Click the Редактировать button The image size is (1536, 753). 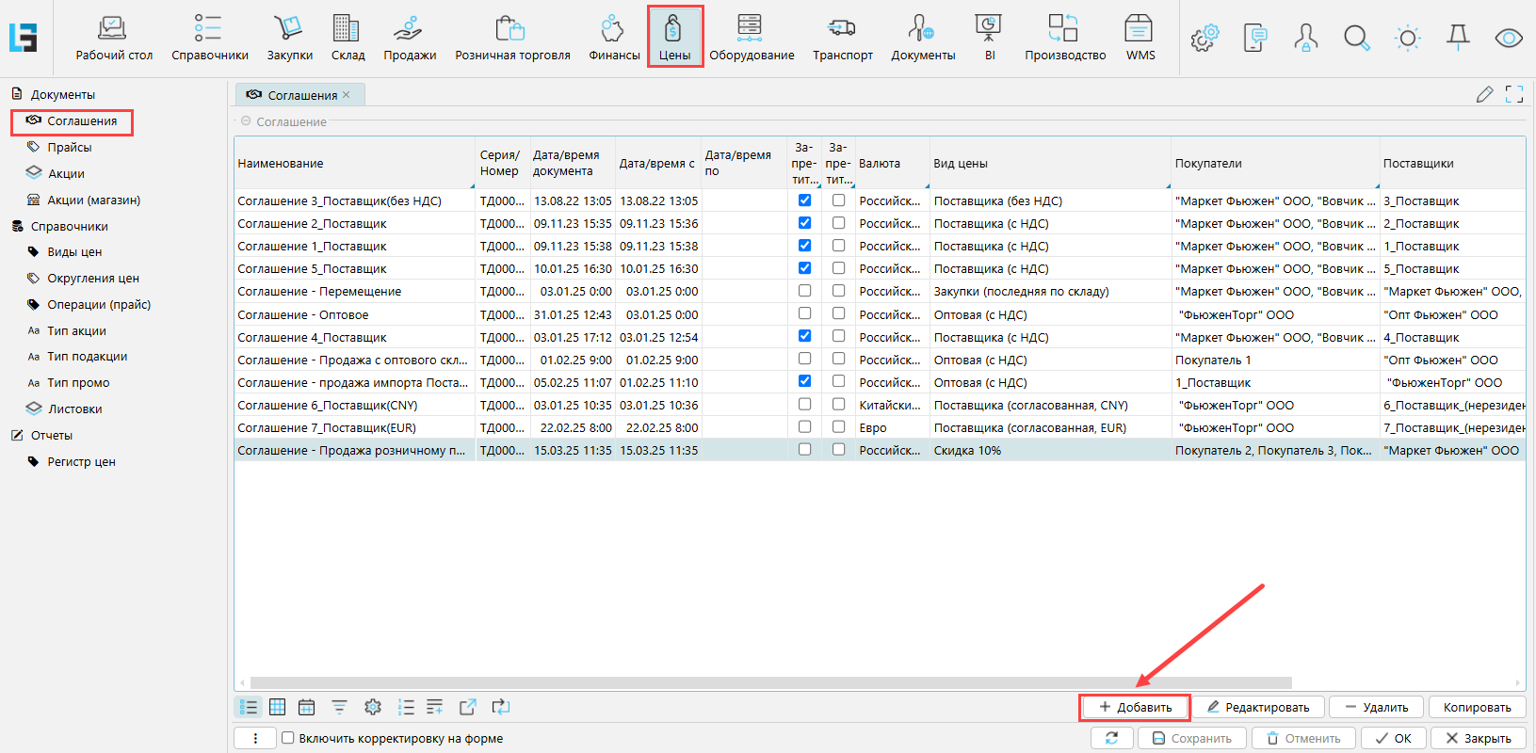tap(1258, 707)
